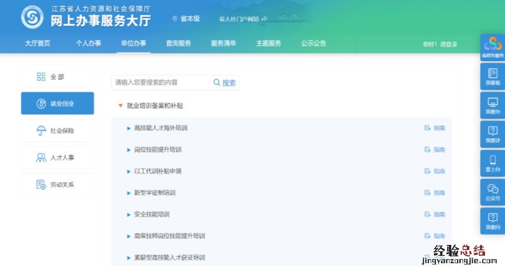
Task: Click the 网上办事服务大厅 title
Action: coord(101,21)
